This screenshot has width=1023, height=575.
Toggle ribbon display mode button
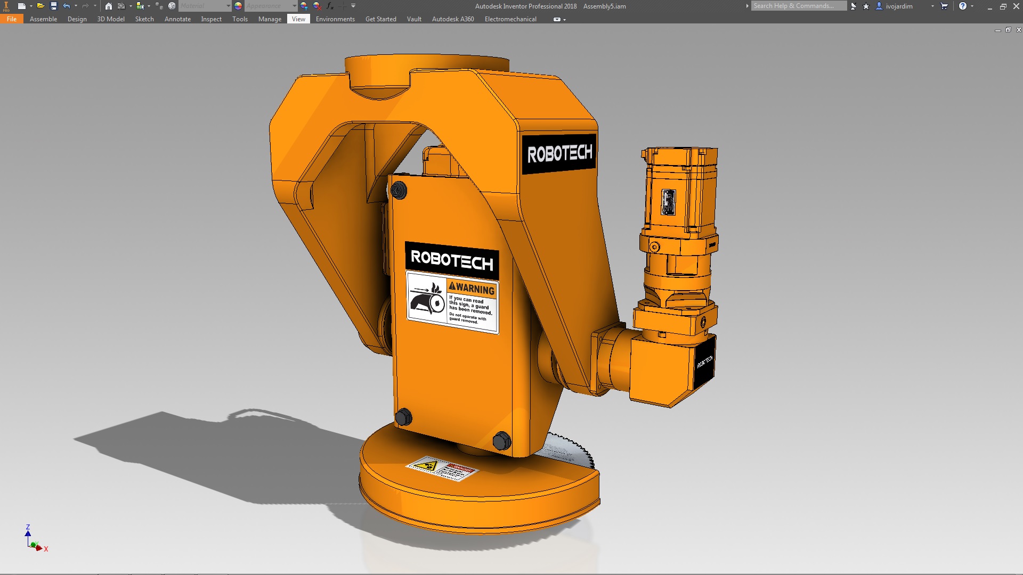click(x=557, y=19)
